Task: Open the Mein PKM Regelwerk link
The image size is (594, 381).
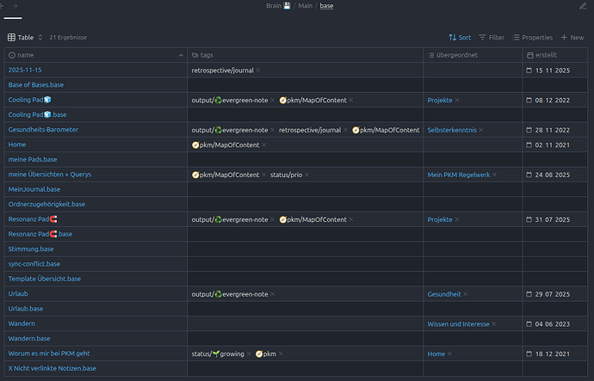Action: pos(458,175)
